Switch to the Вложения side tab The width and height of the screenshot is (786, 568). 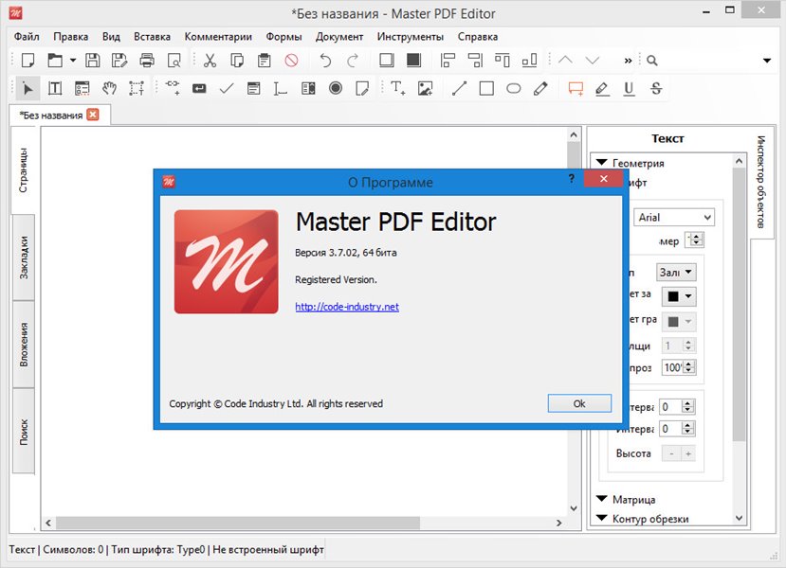pyautogui.click(x=24, y=345)
